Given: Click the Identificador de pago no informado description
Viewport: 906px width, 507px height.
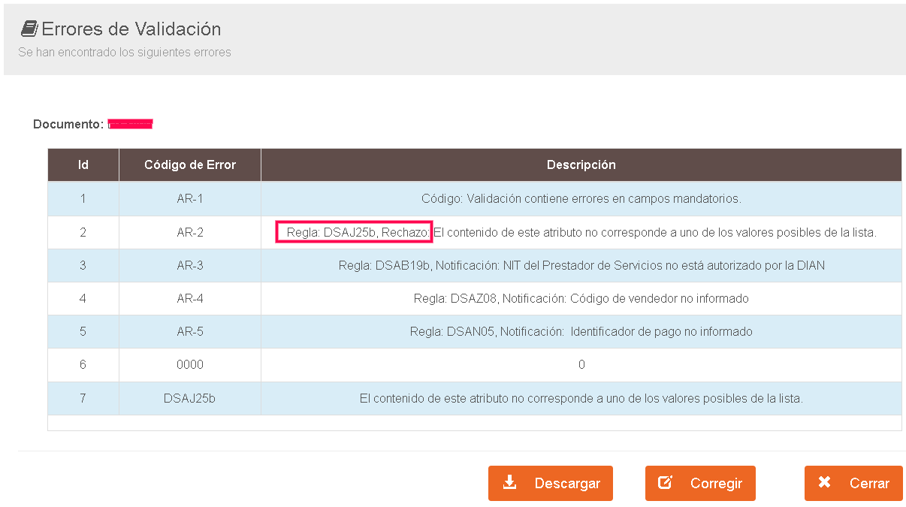Looking at the screenshot, I should (x=581, y=331).
